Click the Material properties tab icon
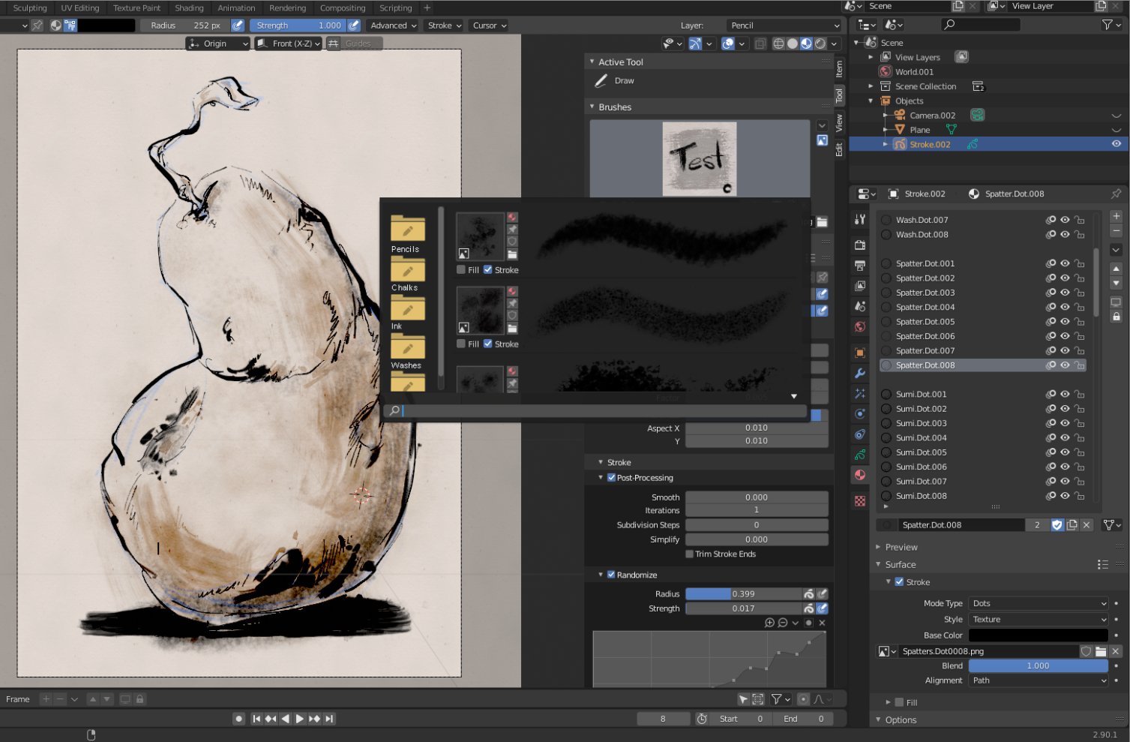The height and width of the screenshot is (742, 1130). pyautogui.click(x=860, y=475)
